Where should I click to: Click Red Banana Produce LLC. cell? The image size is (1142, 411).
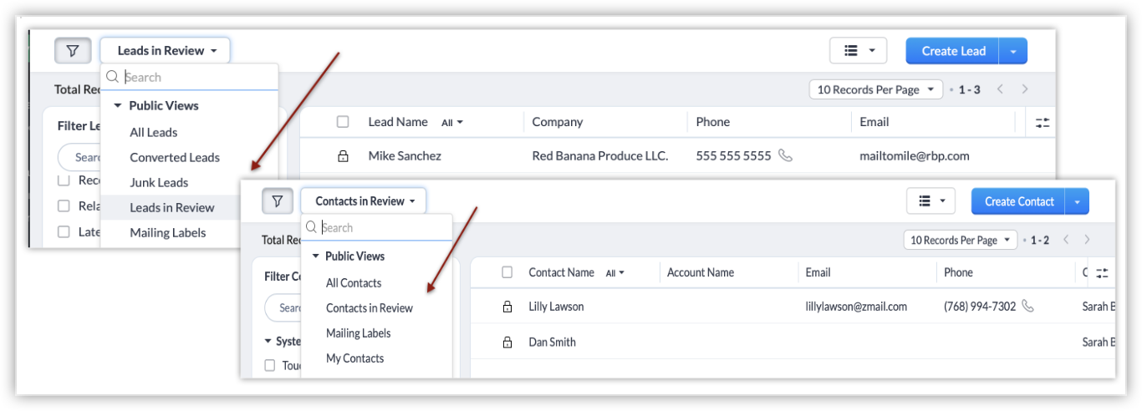(600, 155)
